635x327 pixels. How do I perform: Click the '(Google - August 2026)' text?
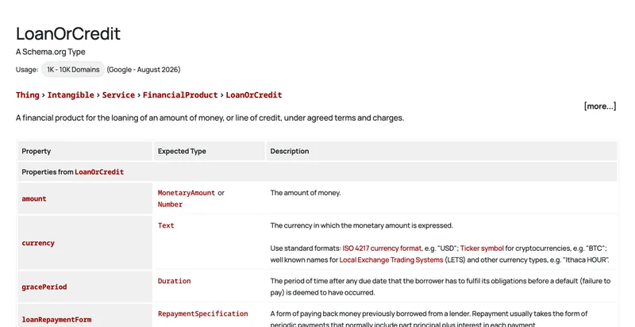point(144,70)
